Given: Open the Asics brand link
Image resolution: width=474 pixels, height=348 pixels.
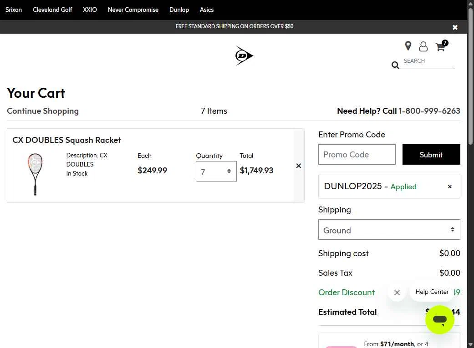Looking at the screenshot, I should [x=206, y=10].
